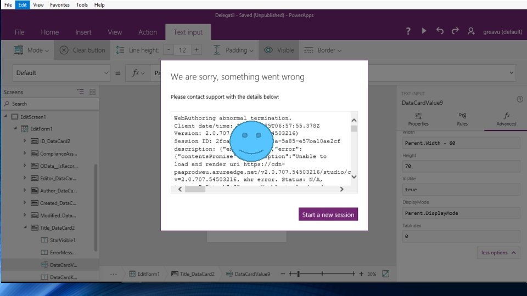Click the zoom slider handle
The width and height of the screenshot is (527, 296).
click(x=298, y=274)
